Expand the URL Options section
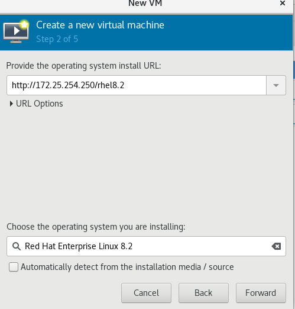 pyautogui.click(x=36, y=104)
